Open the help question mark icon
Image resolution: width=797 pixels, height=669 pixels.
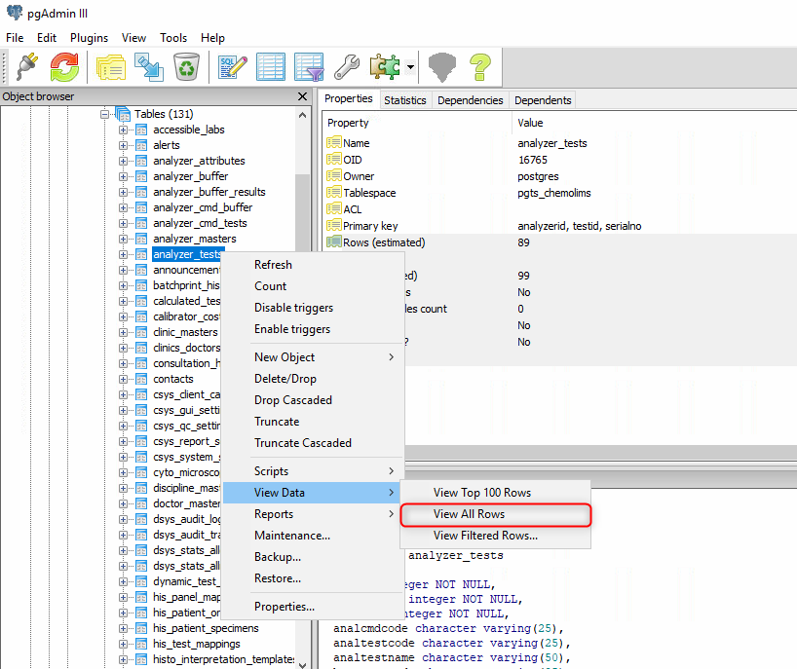click(479, 66)
